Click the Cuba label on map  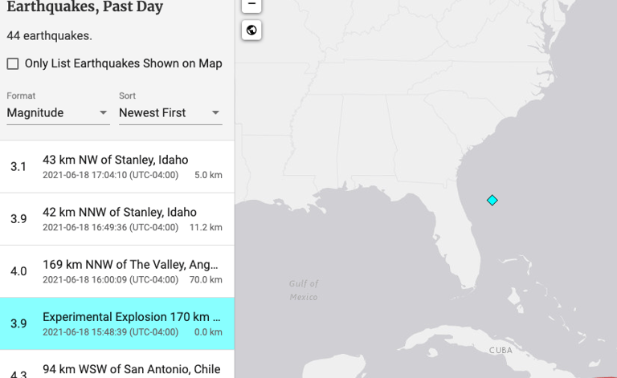[x=501, y=350]
